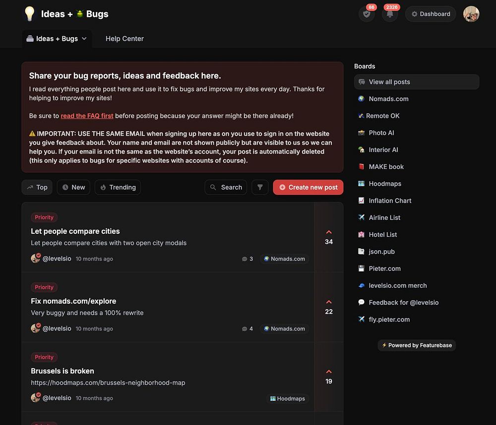Open fly.pieter.com board
496x425 pixels.
(x=417, y=319)
